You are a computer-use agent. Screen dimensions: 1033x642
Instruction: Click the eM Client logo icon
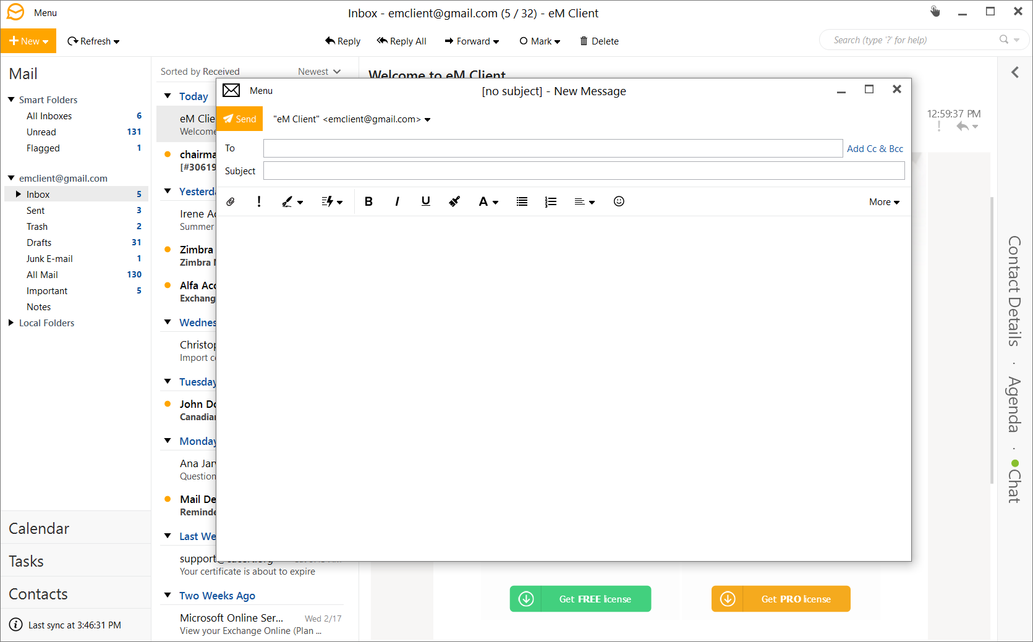point(15,12)
